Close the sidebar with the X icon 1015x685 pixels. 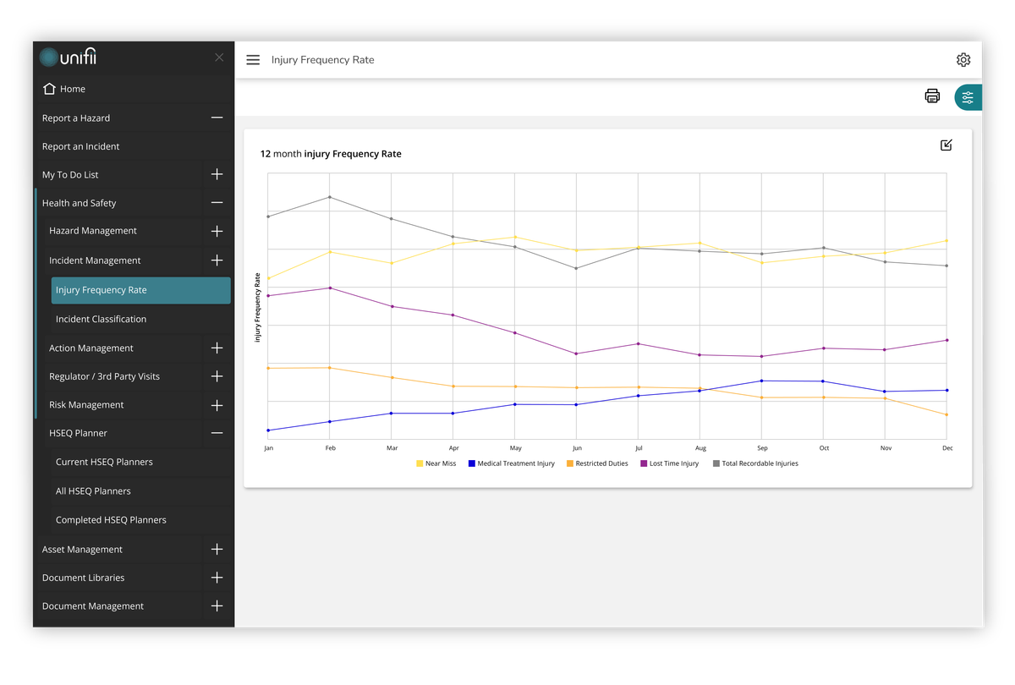coord(219,58)
